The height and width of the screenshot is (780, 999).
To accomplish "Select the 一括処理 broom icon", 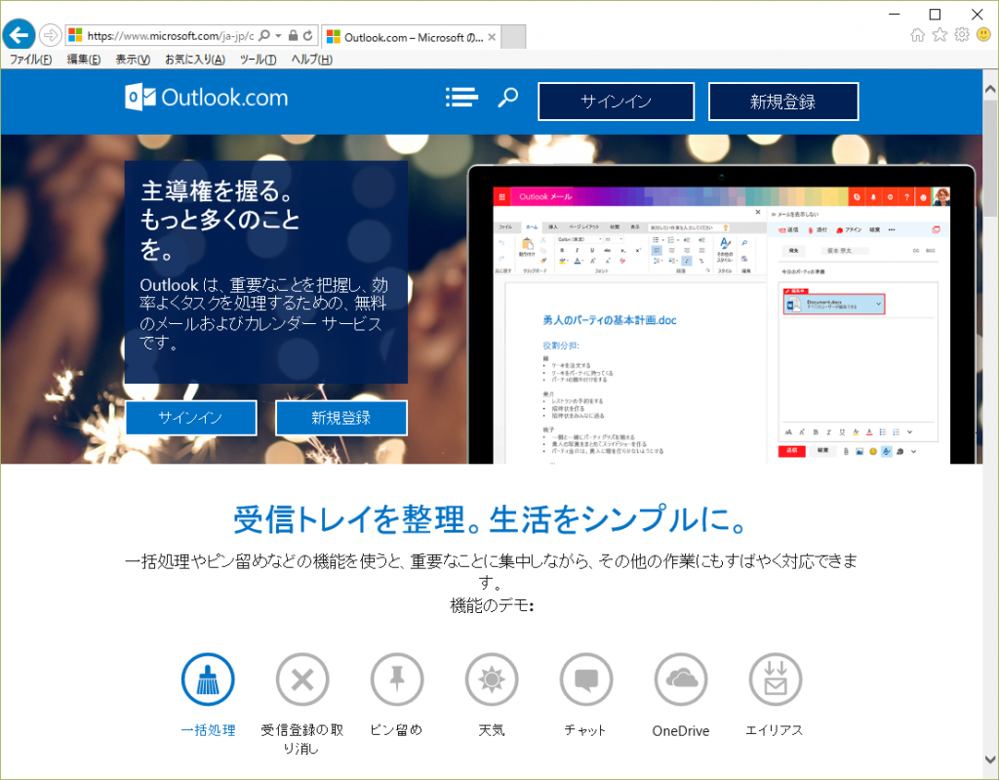I will pos(208,679).
